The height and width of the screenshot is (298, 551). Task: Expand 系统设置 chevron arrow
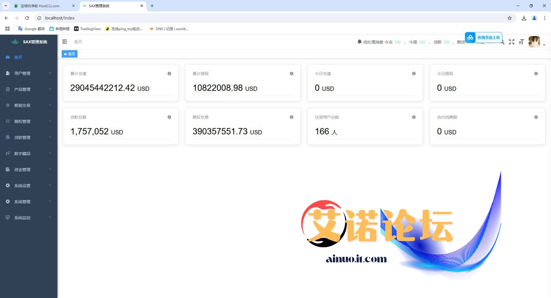coord(50,185)
